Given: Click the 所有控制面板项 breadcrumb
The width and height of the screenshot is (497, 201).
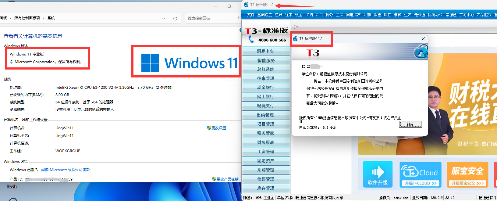Looking at the screenshot, I should coord(27,18).
